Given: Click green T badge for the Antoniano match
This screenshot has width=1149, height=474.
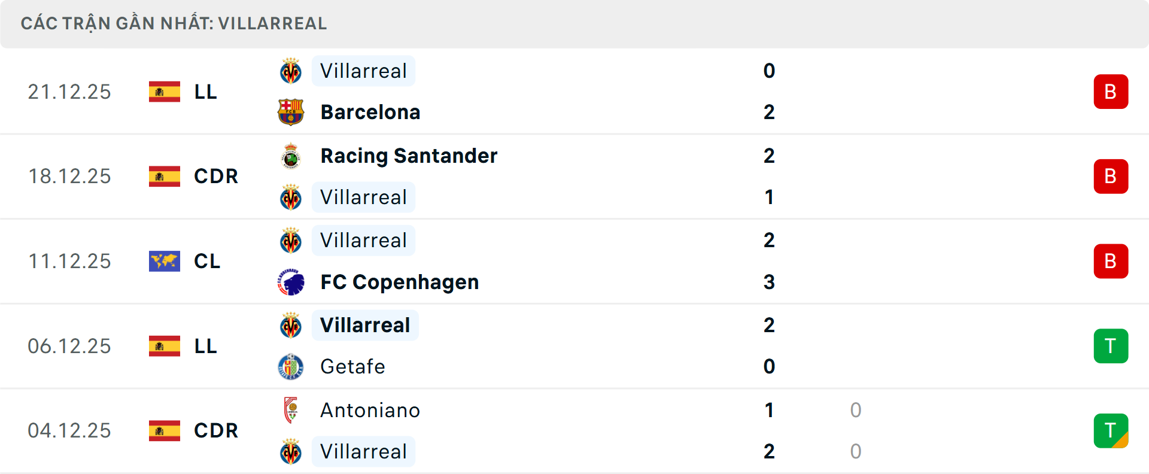Looking at the screenshot, I should pos(1111,430).
